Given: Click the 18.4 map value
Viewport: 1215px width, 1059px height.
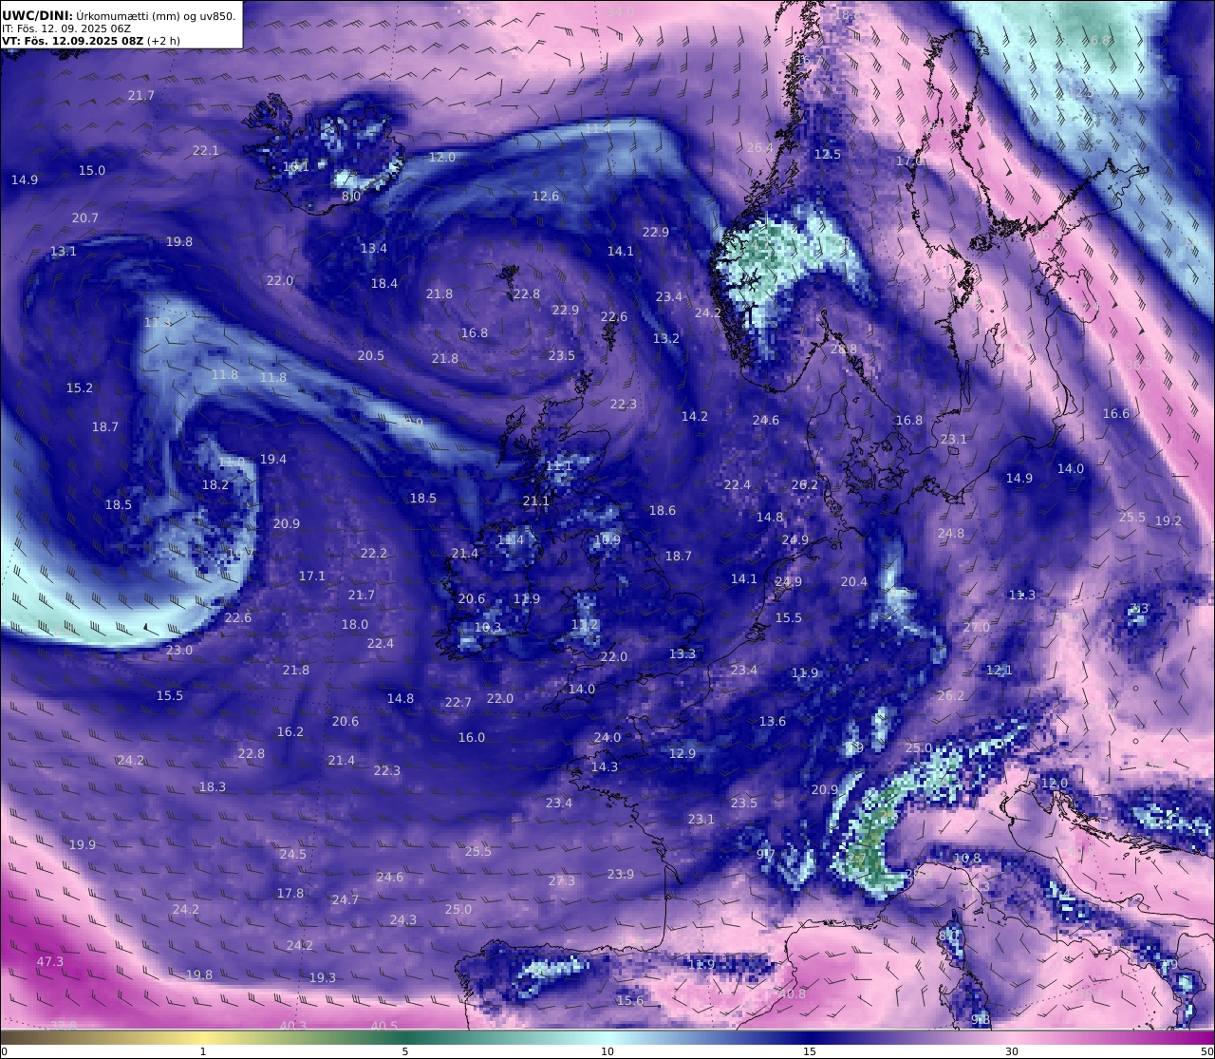Looking at the screenshot, I should pos(384,284).
